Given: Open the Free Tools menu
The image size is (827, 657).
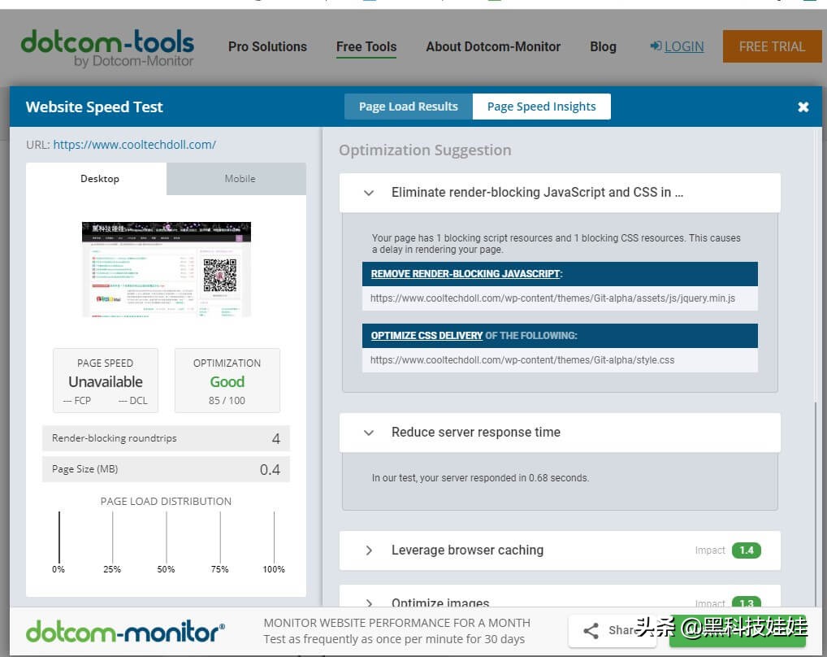Looking at the screenshot, I should pos(366,46).
